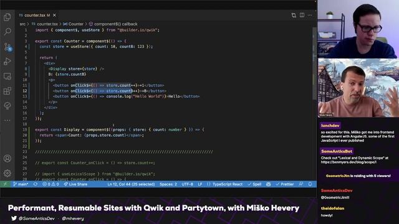Change indentation Spaces: 2 setting
Viewport: 399px width, 224px height.
168,184
